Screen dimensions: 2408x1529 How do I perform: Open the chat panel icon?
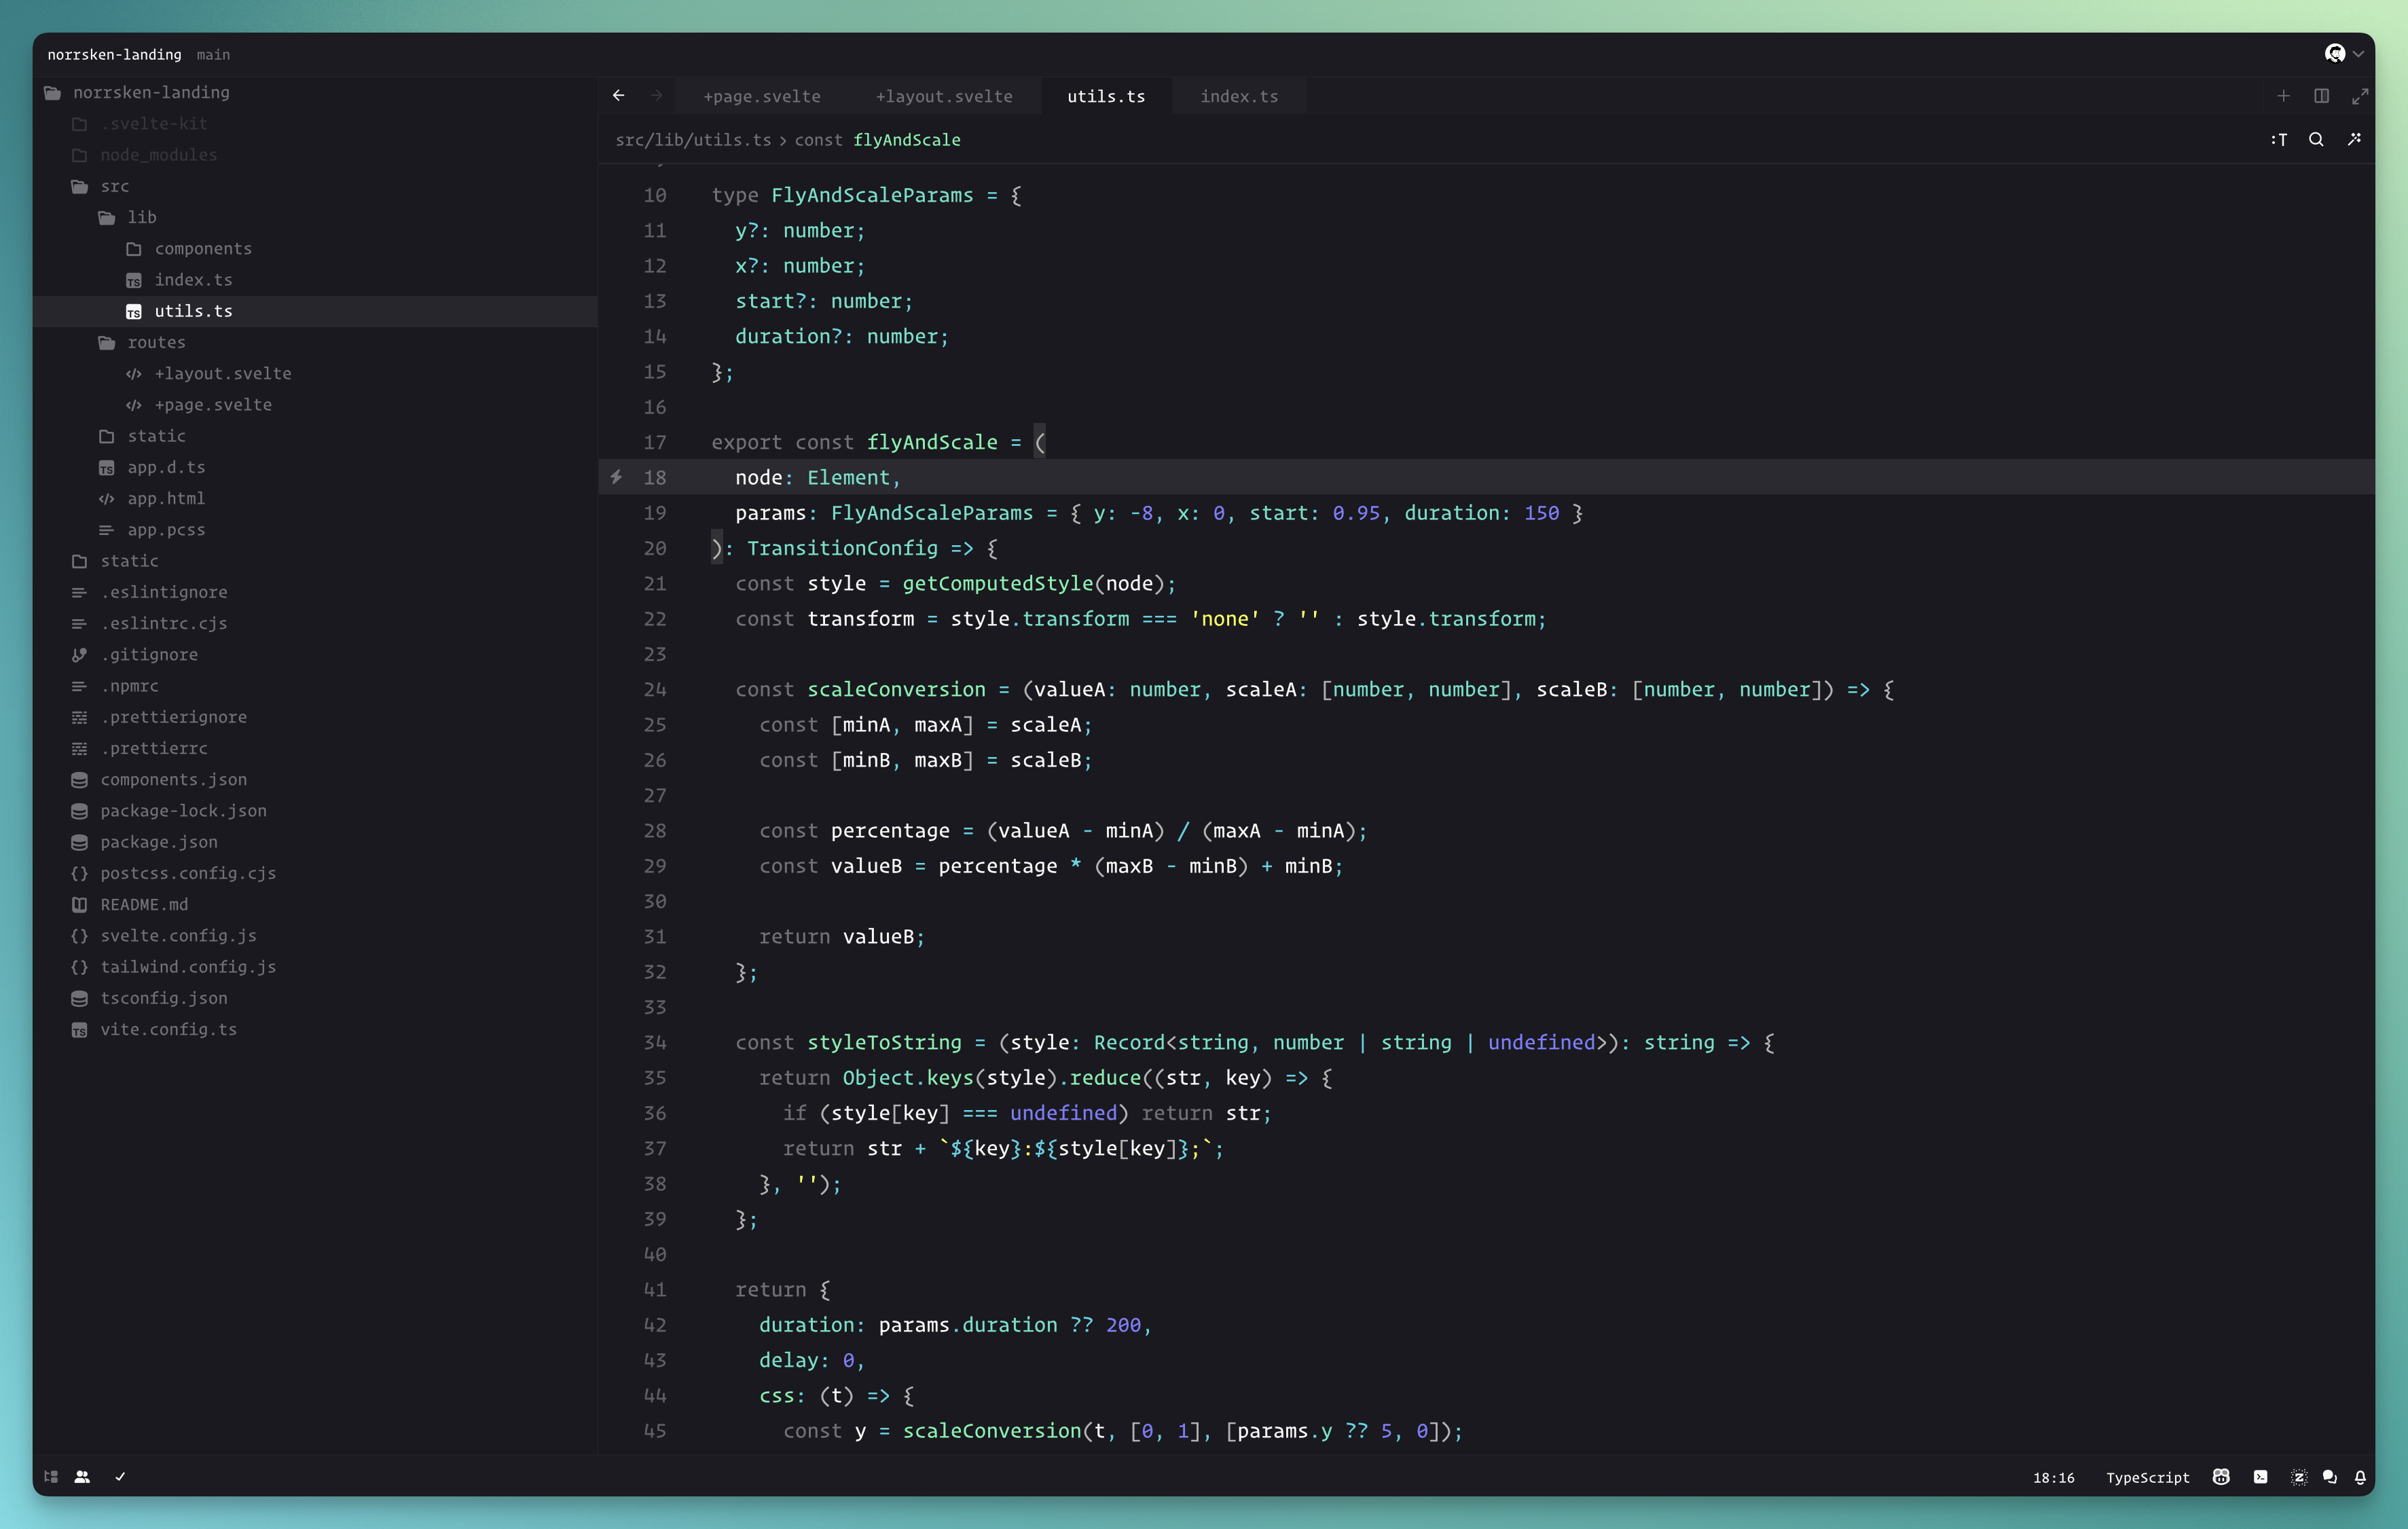coord(2330,1477)
